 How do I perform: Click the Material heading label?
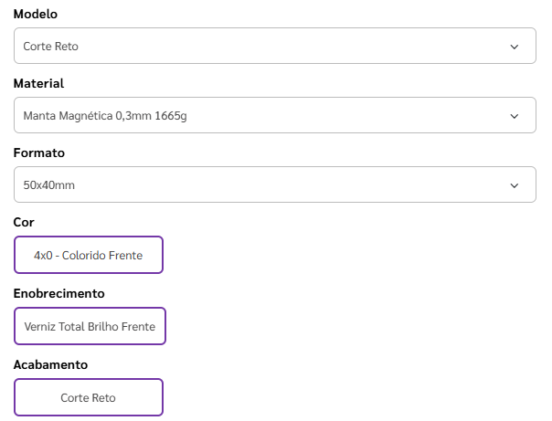(x=38, y=83)
